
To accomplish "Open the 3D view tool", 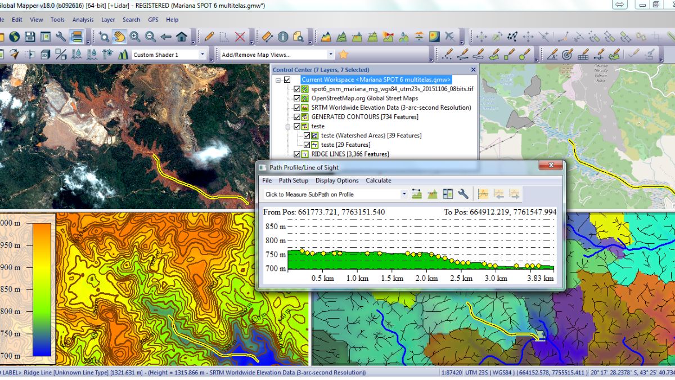I will 45,55.
